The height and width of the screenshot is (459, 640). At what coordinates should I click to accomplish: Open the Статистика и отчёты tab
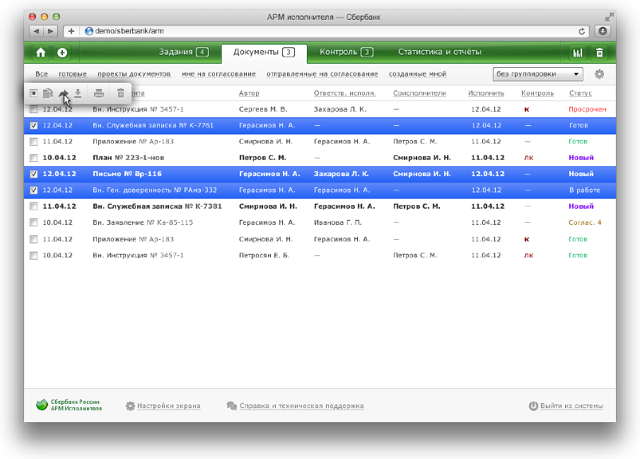tap(439, 52)
